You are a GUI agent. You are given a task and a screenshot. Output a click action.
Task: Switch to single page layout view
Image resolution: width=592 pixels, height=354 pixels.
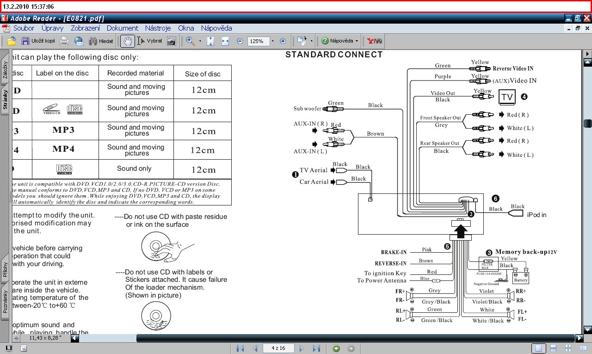tap(538, 348)
